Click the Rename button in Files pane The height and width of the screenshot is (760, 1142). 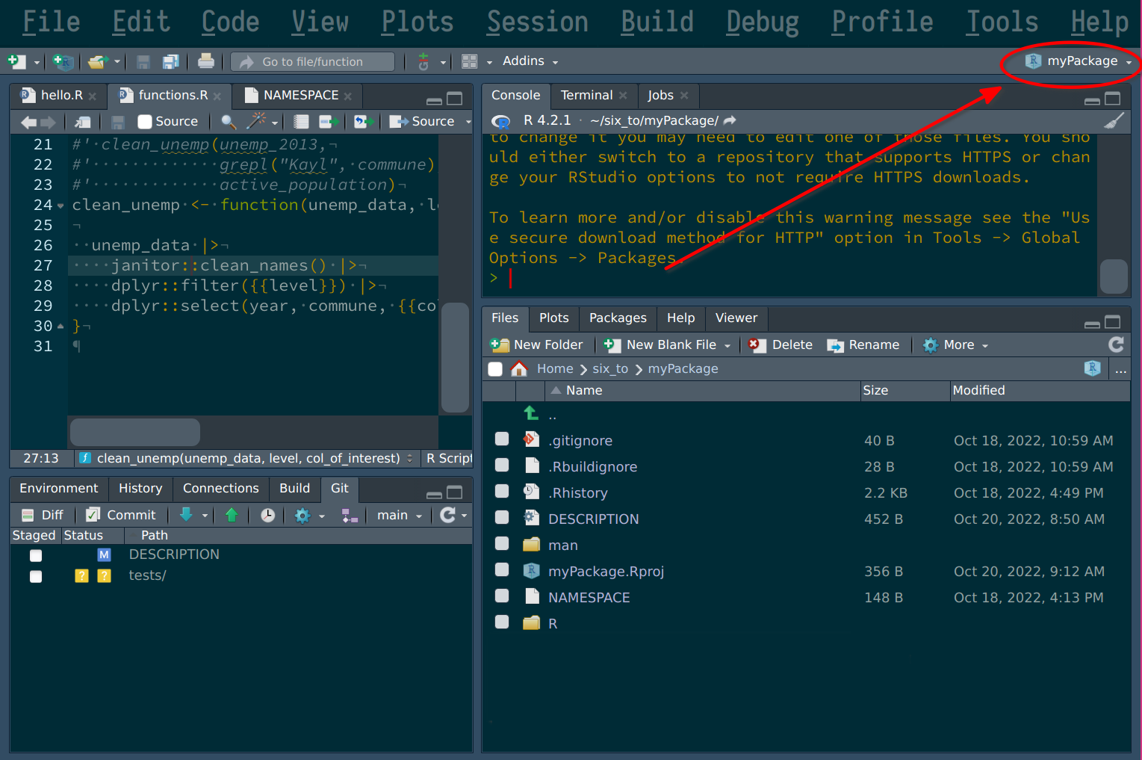863,345
